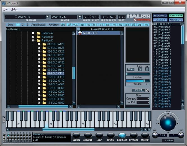
Task: Click the HALion Steinberg logo
Action: [x=139, y=18]
